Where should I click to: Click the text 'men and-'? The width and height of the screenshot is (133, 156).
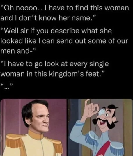(x=18, y=51)
